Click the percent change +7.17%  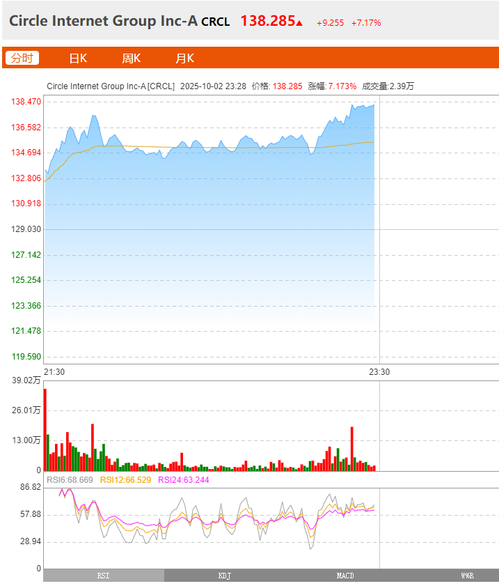(x=366, y=23)
